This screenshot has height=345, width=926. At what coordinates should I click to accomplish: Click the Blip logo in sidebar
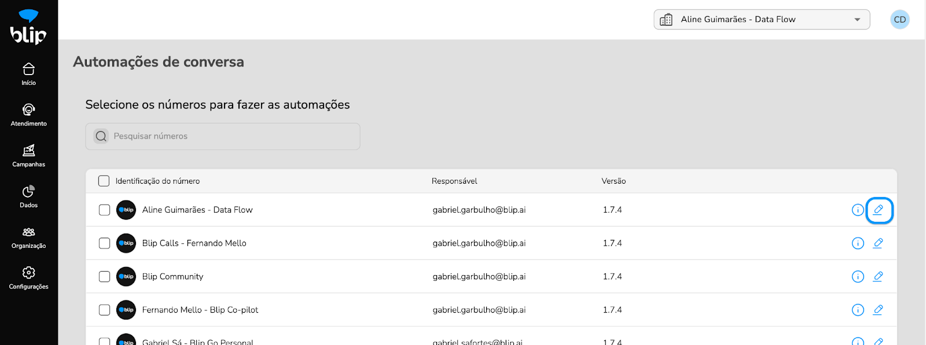pos(28,27)
